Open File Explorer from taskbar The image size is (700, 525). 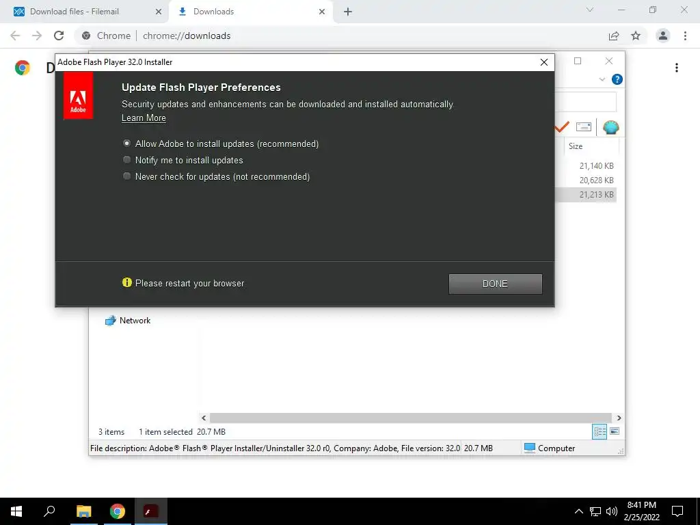coord(83,511)
